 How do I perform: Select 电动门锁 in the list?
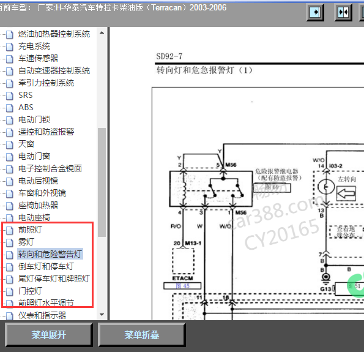[34, 119]
